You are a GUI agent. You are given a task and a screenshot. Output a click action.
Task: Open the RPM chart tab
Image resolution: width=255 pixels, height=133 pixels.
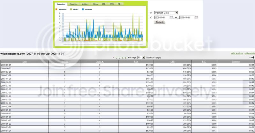(x=112, y=4)
